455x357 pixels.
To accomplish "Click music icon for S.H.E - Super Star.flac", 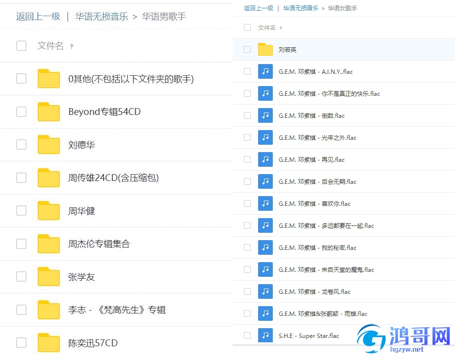I will click(265, 335).
